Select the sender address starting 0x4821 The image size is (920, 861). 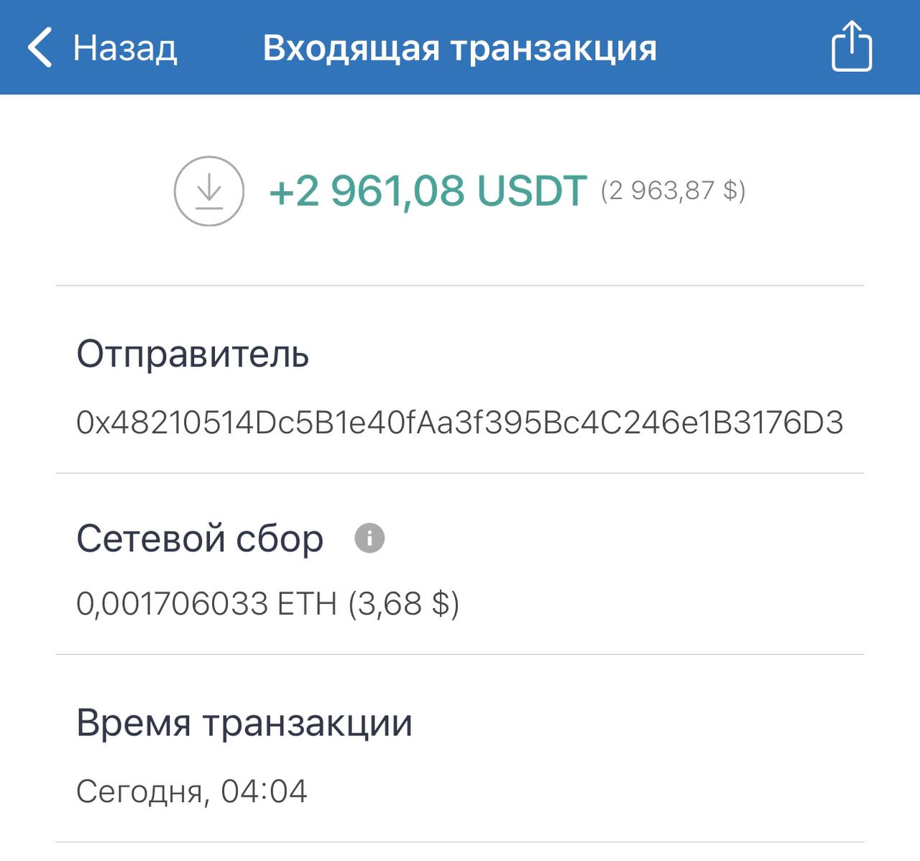click(x=459, y=423)
